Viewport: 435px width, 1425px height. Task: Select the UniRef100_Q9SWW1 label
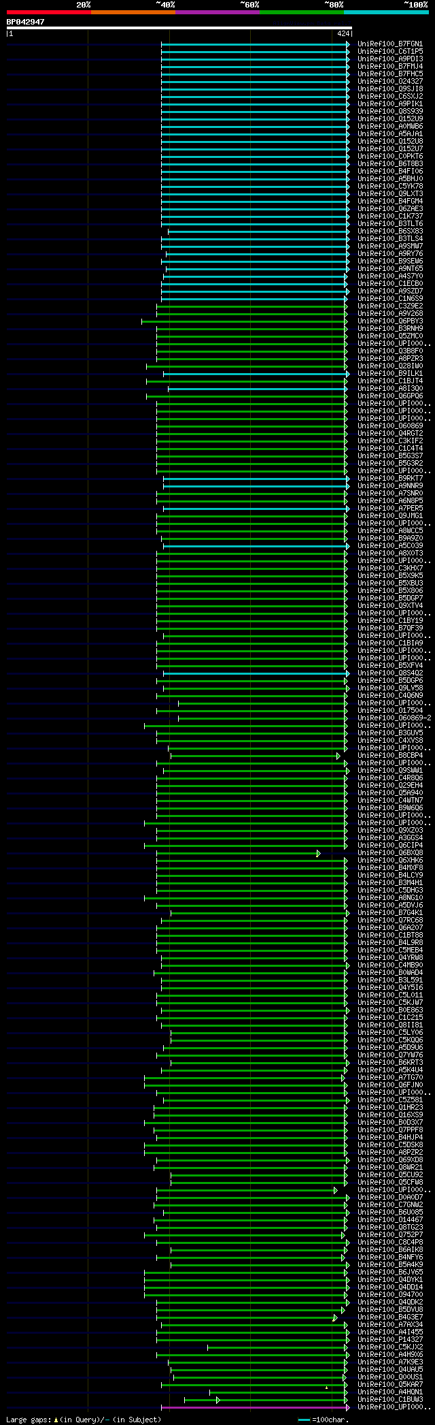tap(390, 771)
